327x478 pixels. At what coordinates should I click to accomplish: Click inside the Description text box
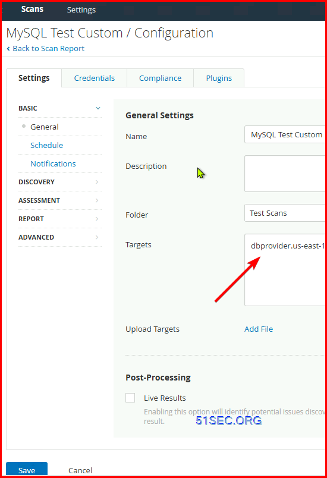pyautogui.click(x=285, y=174)
